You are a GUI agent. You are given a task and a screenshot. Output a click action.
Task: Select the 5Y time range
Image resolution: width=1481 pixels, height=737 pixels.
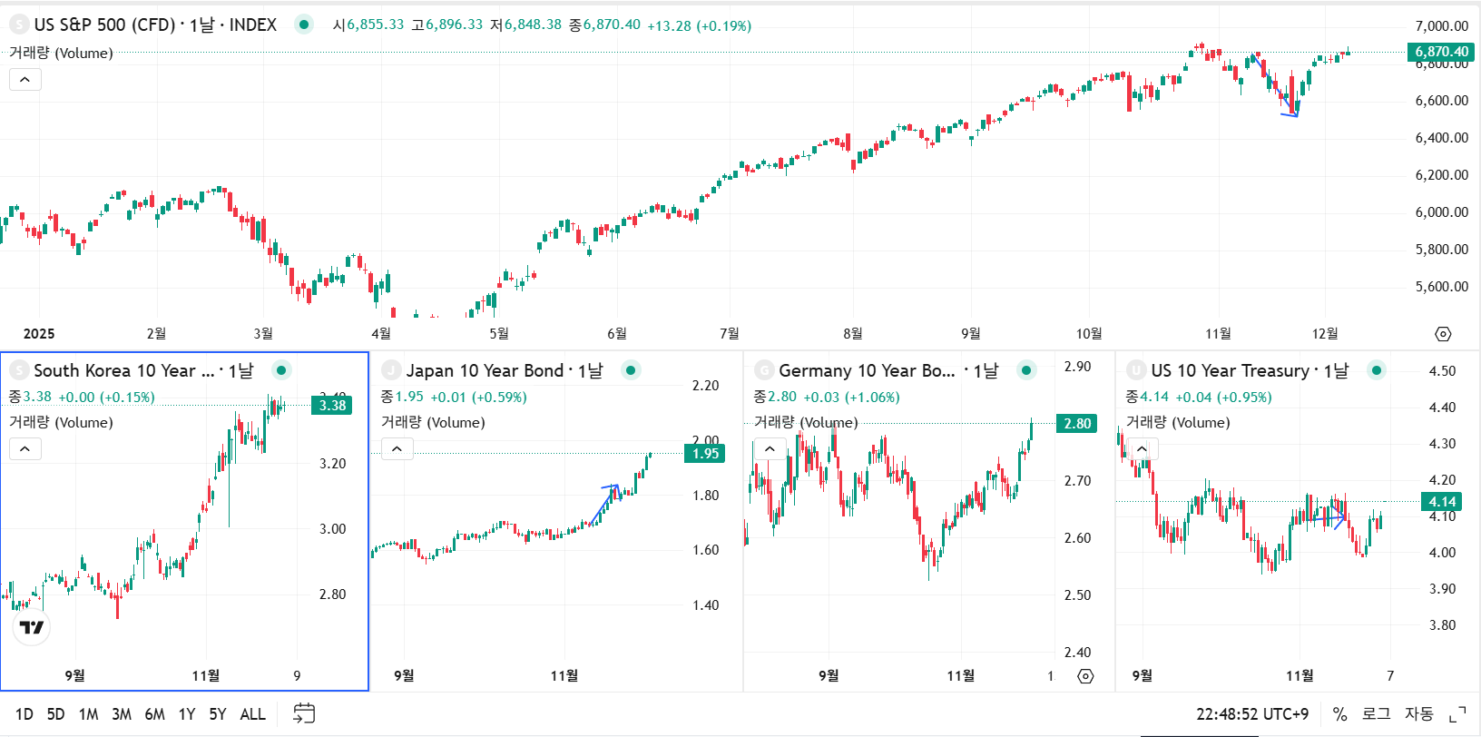(218, 714)
